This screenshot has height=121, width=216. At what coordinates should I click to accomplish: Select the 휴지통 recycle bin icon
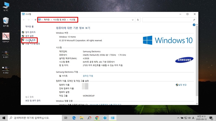point(6,22)
